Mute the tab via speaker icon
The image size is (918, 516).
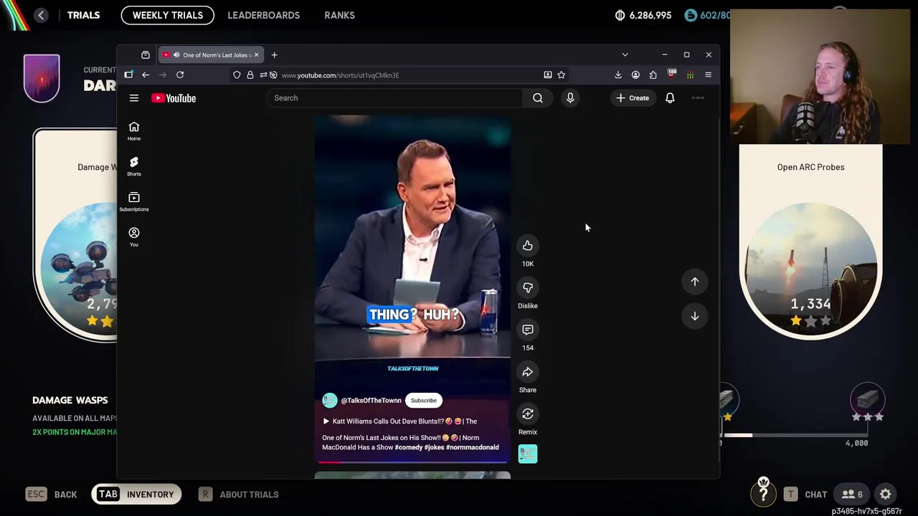pyautogui.click(x=176, y=55)
